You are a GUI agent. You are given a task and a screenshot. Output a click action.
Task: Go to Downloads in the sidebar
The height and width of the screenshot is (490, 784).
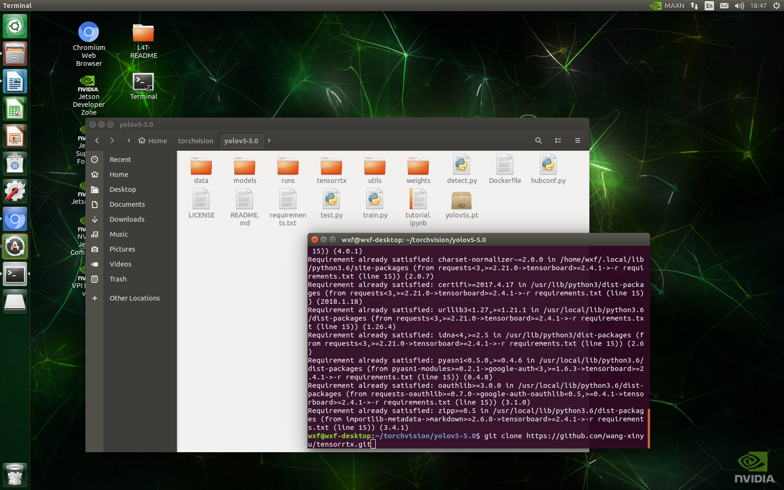126,219
